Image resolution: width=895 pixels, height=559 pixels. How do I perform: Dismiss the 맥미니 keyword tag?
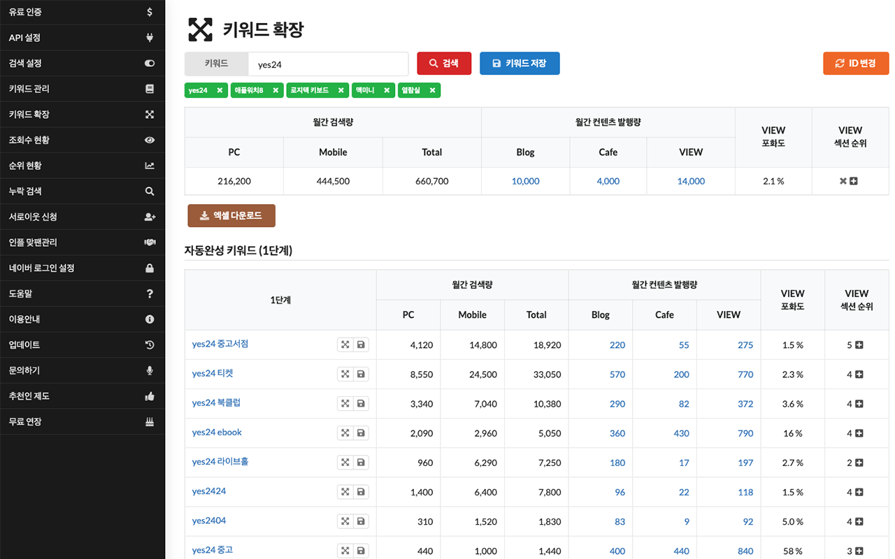pos(387,90)
